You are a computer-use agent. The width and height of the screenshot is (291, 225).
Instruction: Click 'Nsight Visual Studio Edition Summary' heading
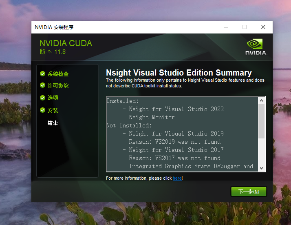(x=179, y=73)
